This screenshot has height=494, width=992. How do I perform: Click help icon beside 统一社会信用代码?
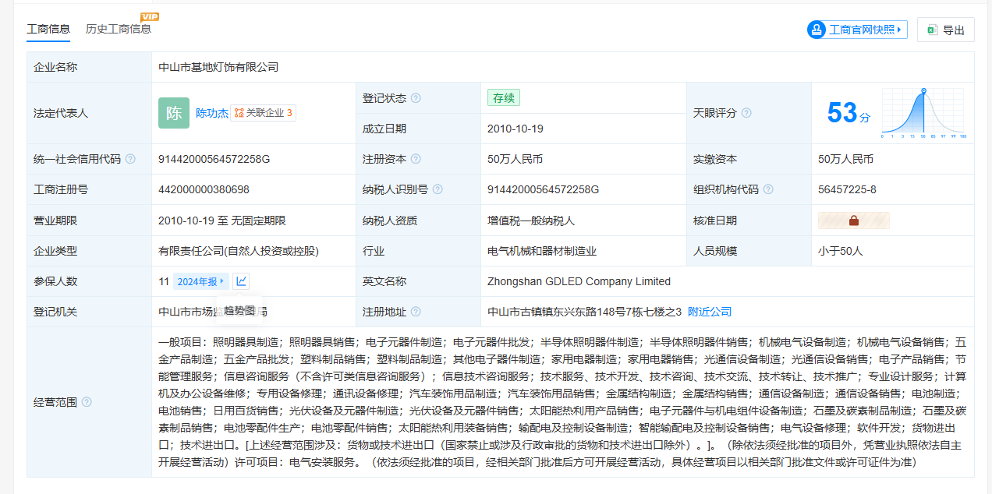[x=130, y=159]
